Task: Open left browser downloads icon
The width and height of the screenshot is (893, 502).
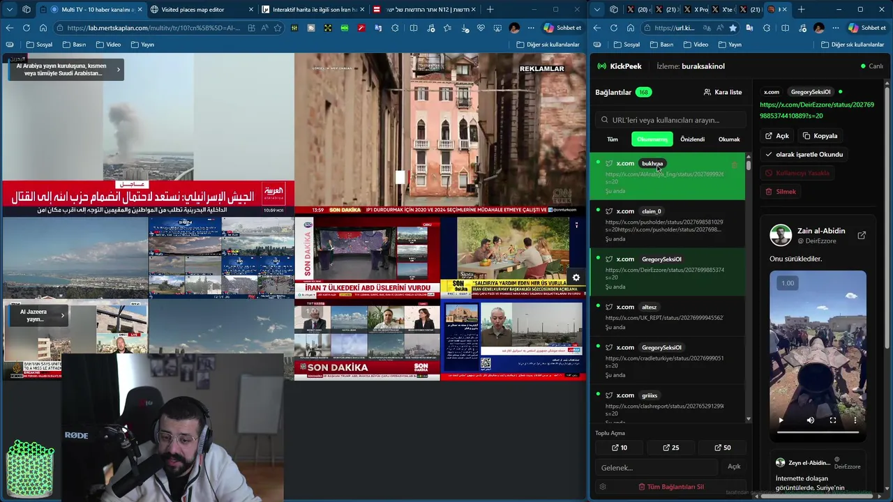Action: pyautogui.click(x=464, y=28)
